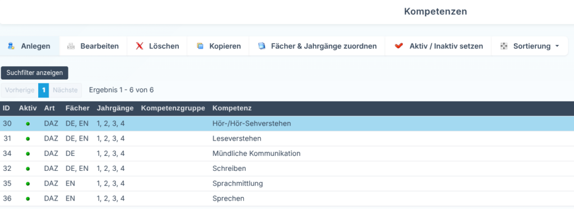Screen dimensions: 574x209
Task: Click green active dot in row 30
Action: [28, 124]
